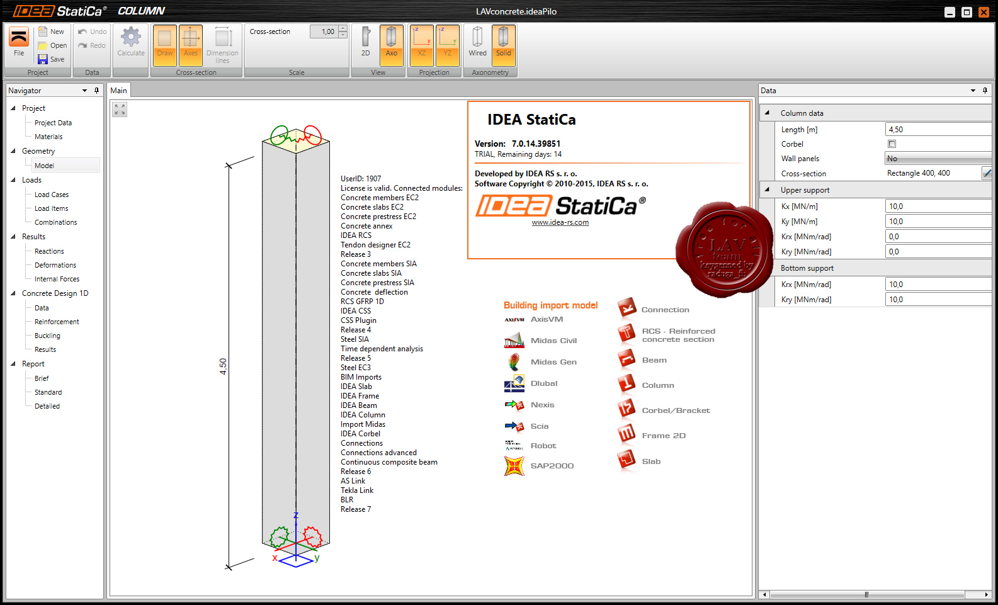Launch the Slab module

[x=639, y=461]
